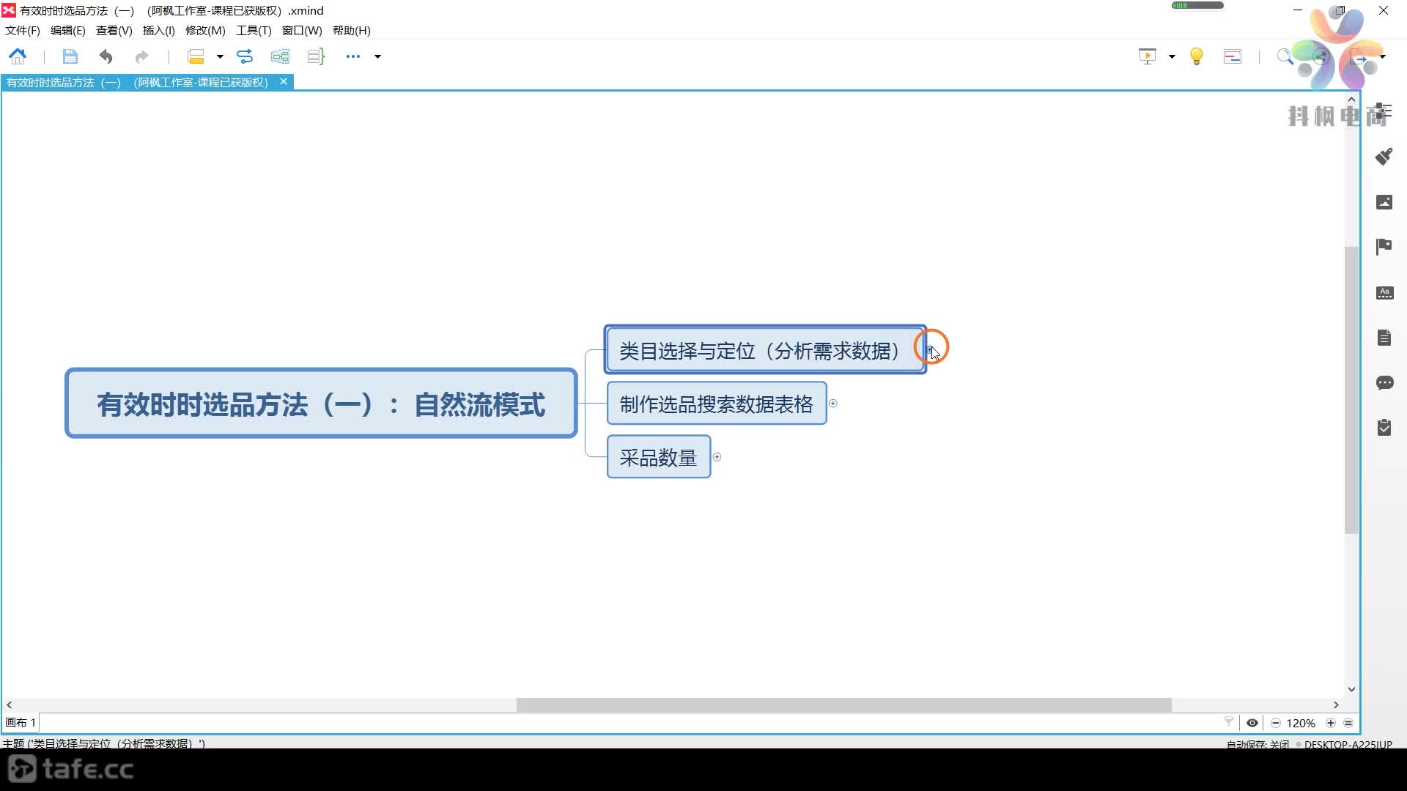Open the 编辑(E) menu
This screenshot has height=791, width=1407.
(67, 31)
